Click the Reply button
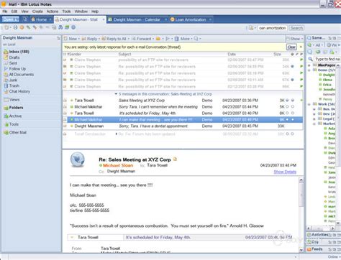Image resolution: width=341 pixels, height=260 pixels. tap(90, 39)
